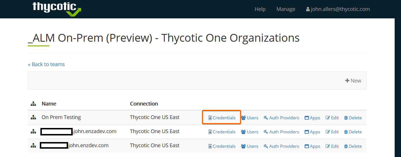Viewport: 401px width, 157px height.
Task: Open Credentials for john.enzadev.com
Action: (222, 132)
